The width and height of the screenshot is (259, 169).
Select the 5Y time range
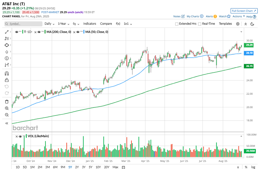pyautogui.click(x=91, y=167)
